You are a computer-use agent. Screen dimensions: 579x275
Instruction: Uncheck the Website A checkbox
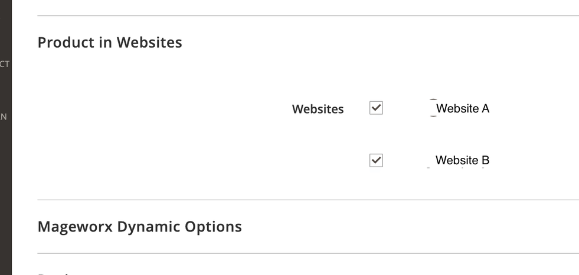tap(376, 108)
